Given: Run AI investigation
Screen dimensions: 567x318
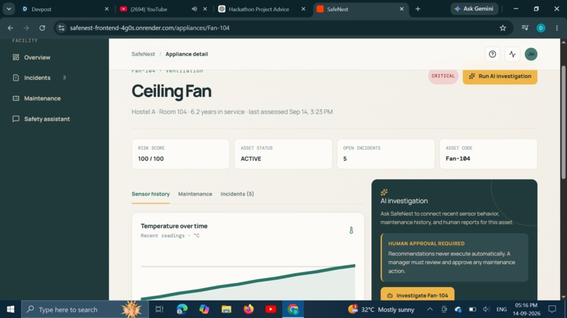Looking at the screenshot, I should [x=499, y=76].
